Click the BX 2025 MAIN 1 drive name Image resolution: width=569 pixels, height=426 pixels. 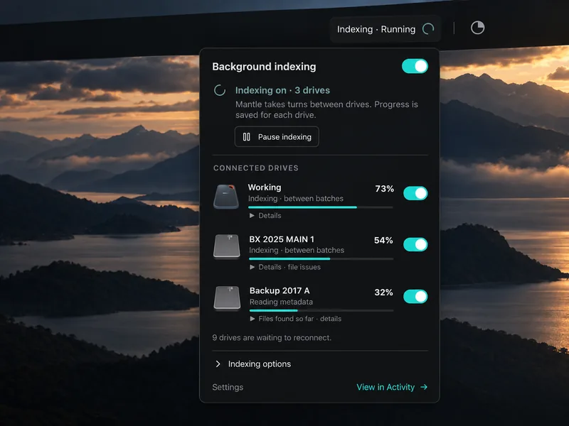click(x=282, y=239)
